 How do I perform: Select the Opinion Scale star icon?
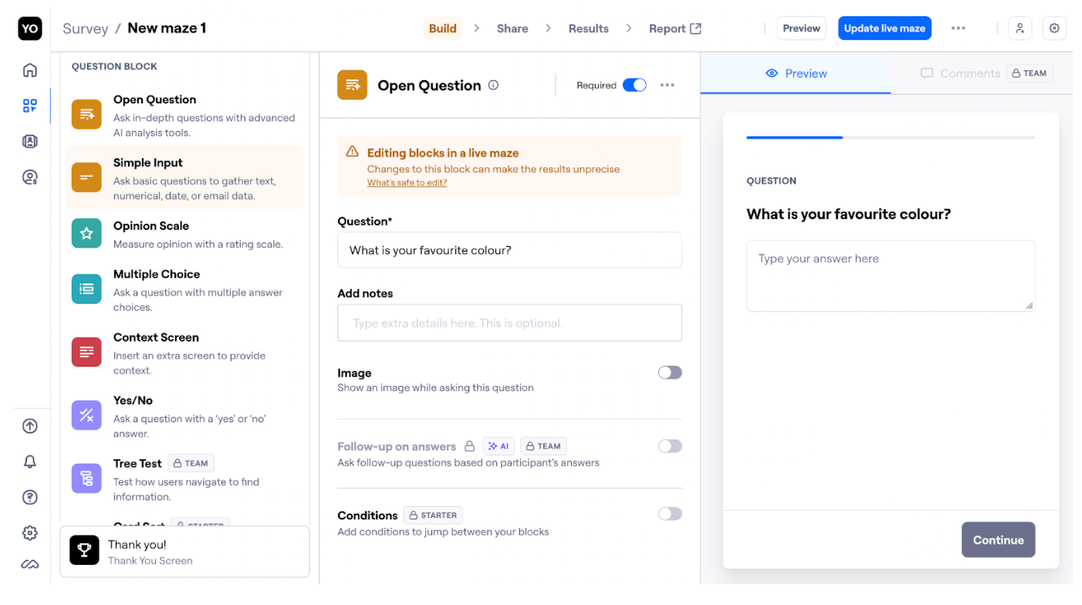pos(86,233)
